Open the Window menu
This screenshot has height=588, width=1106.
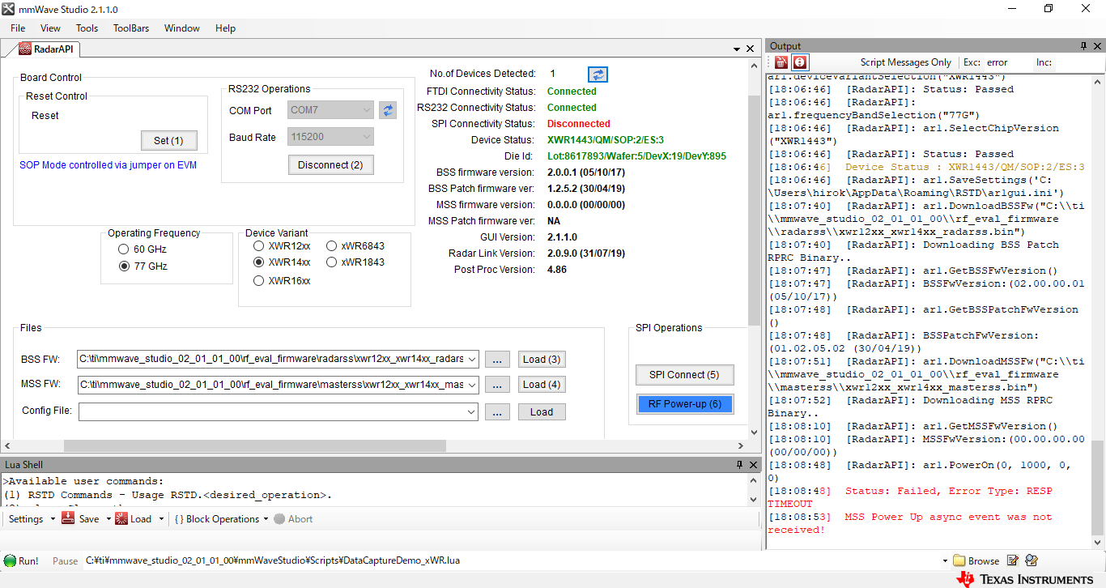coord(182,28)
